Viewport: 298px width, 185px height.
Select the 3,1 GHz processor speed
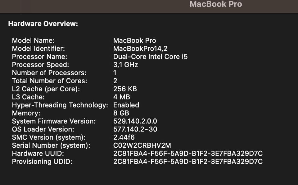pyautogui.click(x=125, y=65)
